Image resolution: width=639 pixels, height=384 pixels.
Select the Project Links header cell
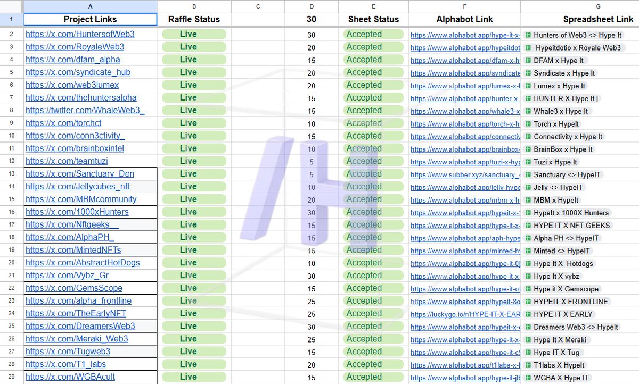point(90,19)
